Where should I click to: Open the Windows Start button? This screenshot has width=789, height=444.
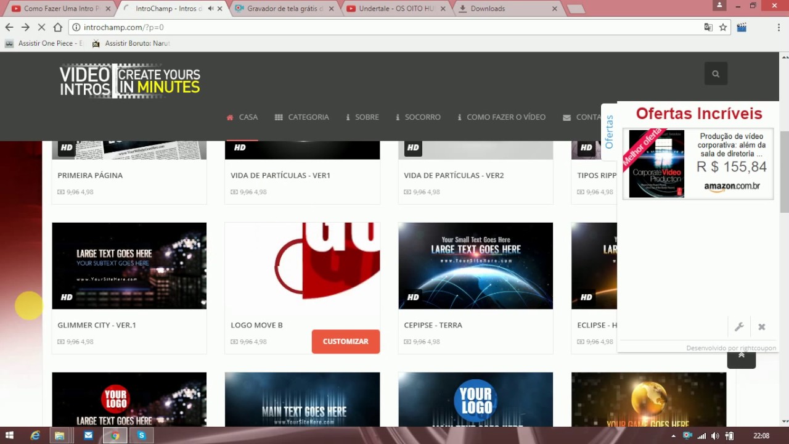click(x=9, y=435)
